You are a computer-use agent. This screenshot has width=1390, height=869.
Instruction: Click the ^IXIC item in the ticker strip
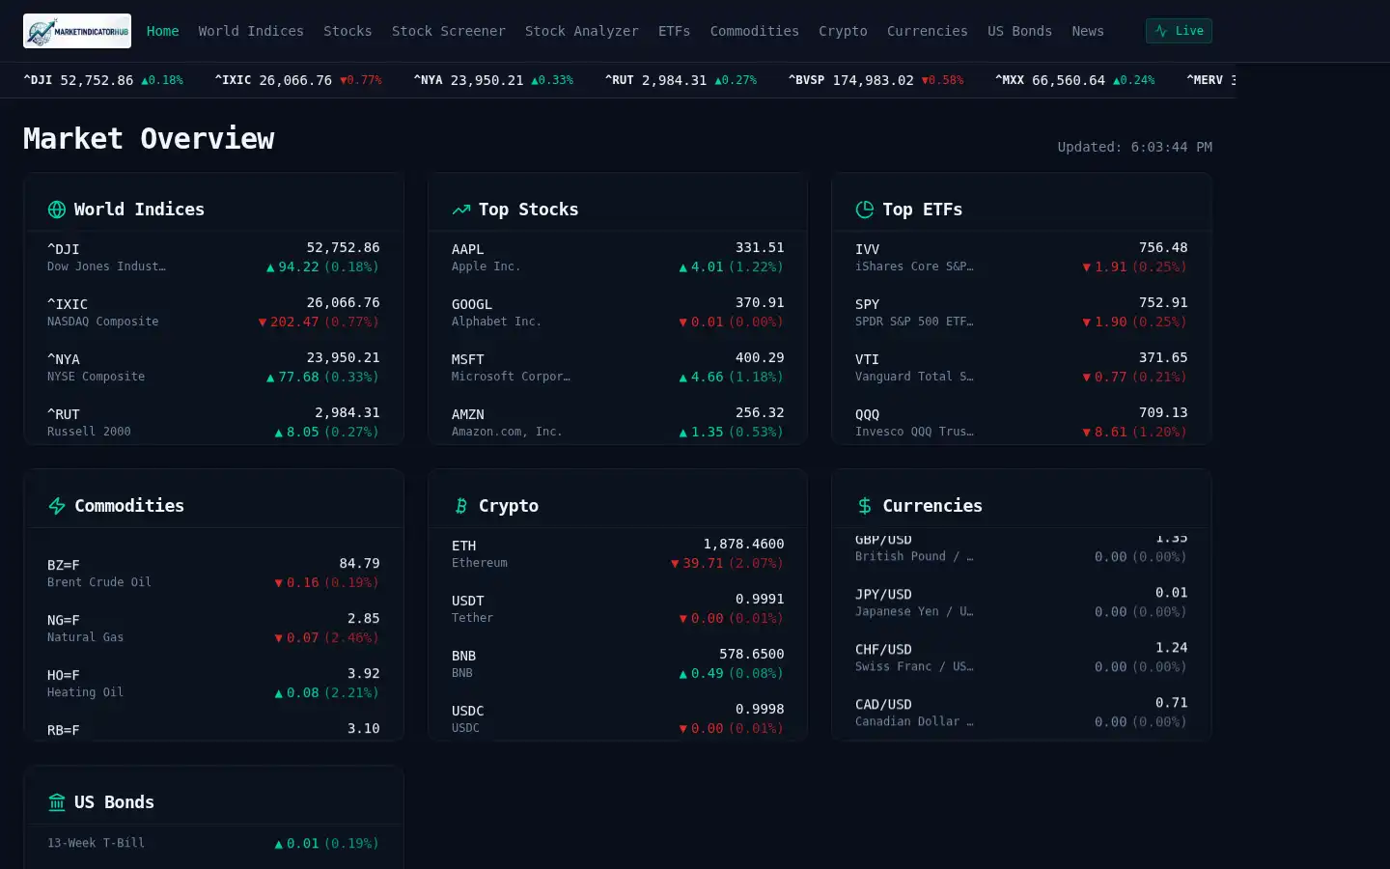pos(298,80)
